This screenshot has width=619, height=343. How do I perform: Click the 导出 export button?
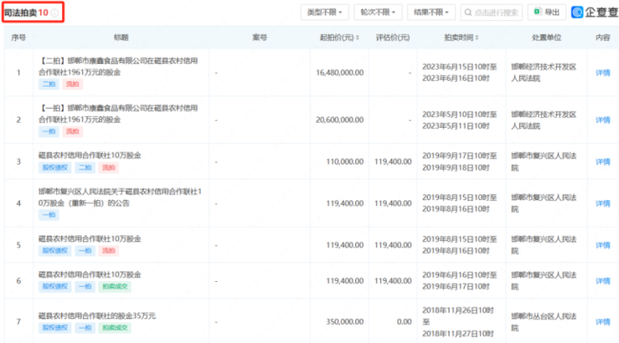(x=547, y=12)
